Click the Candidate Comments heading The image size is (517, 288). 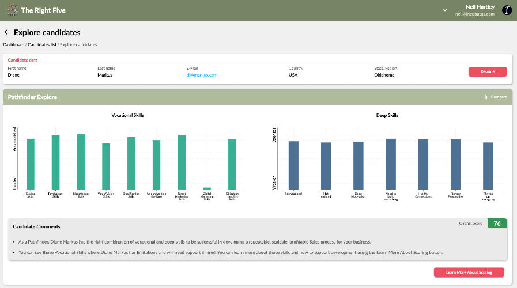coord(36,227)
